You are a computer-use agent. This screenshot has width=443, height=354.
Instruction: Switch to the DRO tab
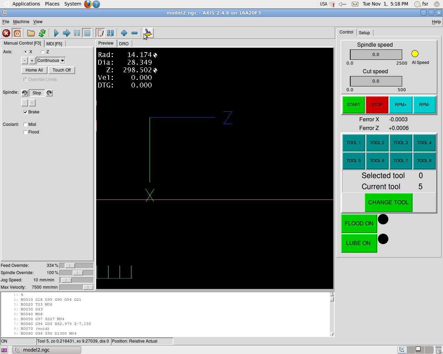coord(124,44)
